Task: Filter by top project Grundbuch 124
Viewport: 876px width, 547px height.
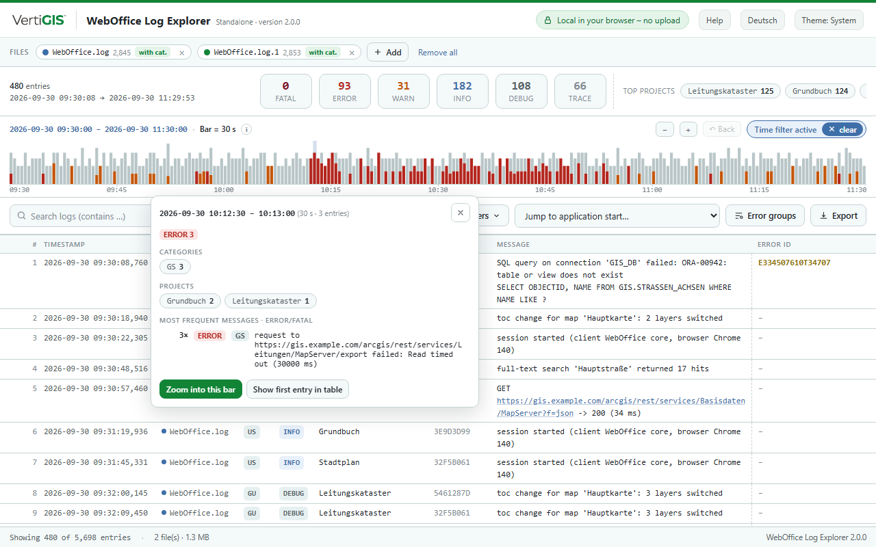Action: click(821, 91)
